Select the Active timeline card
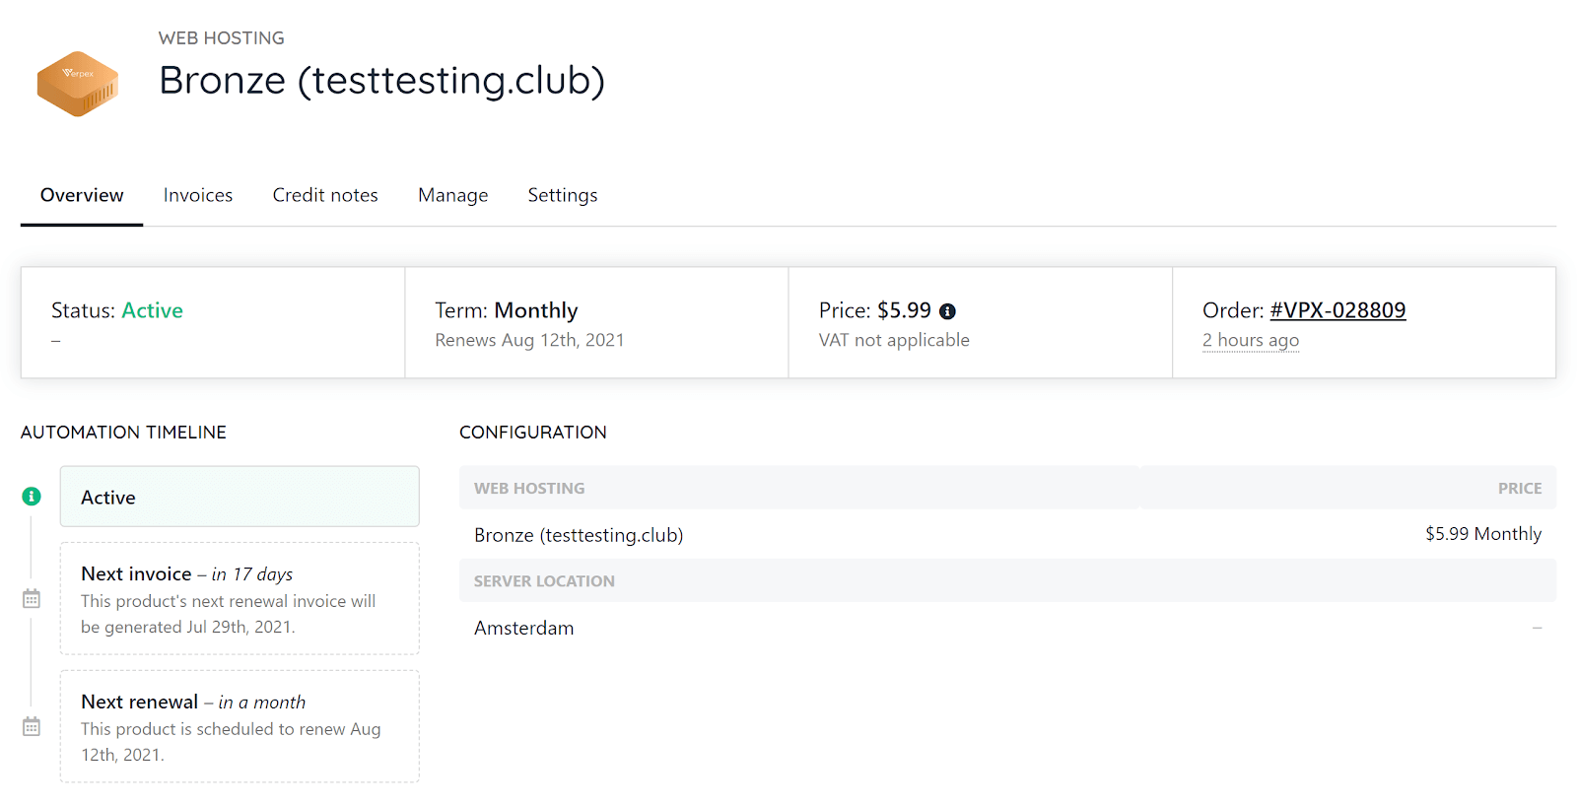 pyautogui.click(x=240, y=497)
